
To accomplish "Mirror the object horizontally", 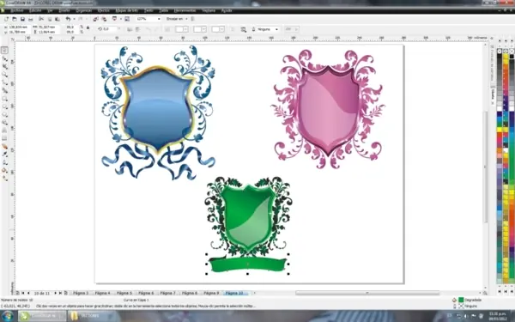I will 130,29.
